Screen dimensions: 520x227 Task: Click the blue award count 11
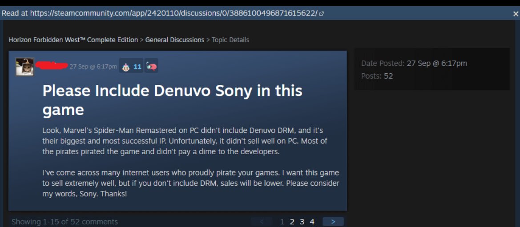137,67
